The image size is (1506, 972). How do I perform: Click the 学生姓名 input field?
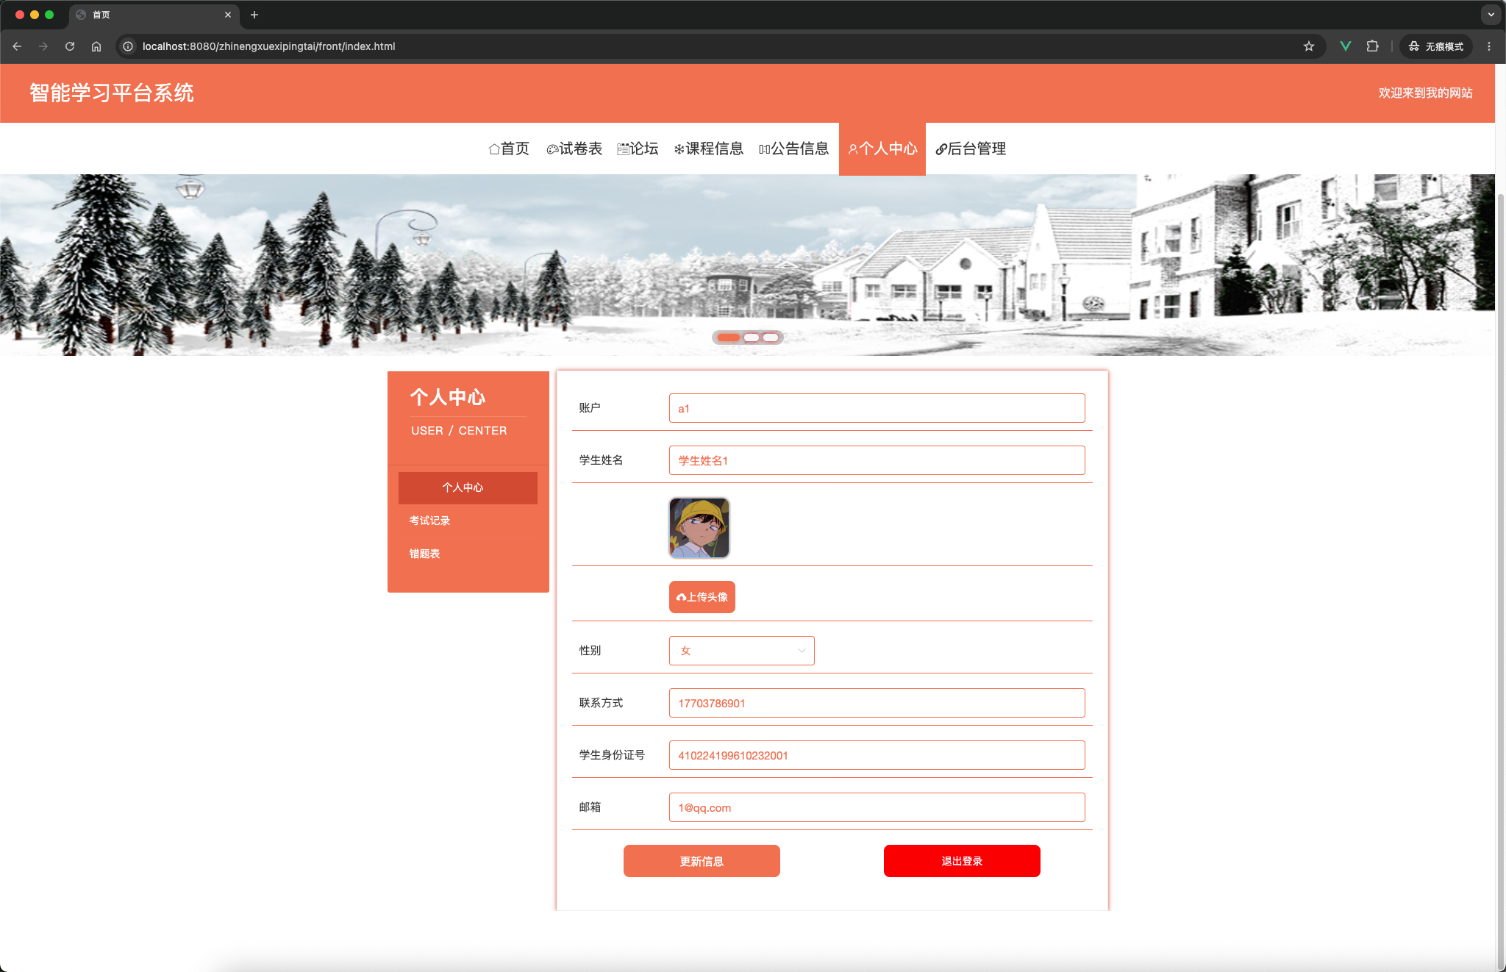click(877, 460)
